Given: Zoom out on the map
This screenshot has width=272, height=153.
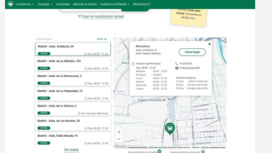Looking at the screenshot, I should pyautogui.click(x=119, y=139).
